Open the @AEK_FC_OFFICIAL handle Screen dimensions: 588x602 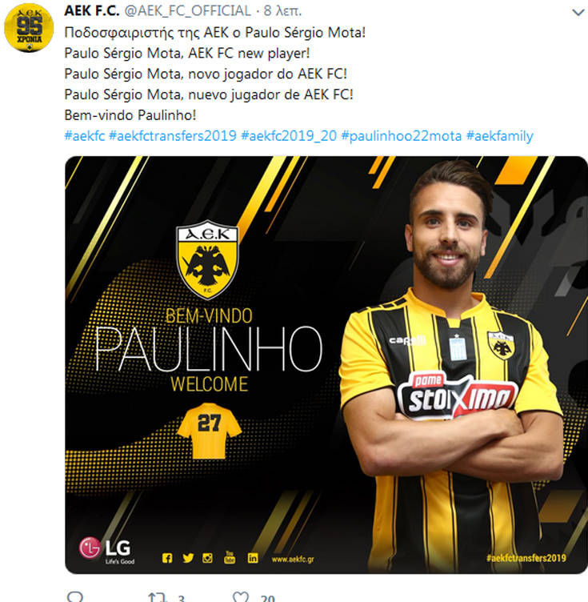coord(187,10)
